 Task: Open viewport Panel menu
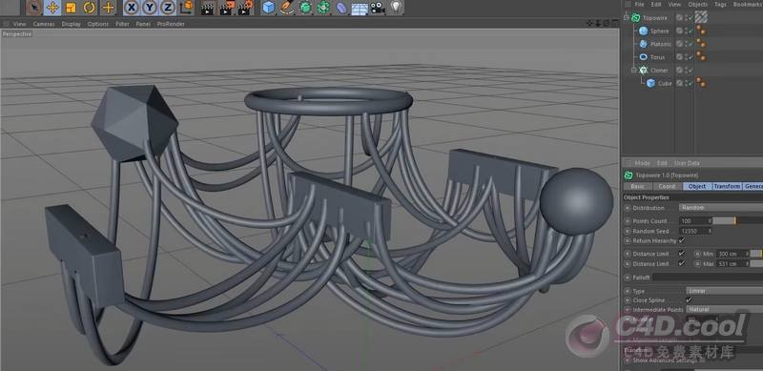click(x=143, y=24)
